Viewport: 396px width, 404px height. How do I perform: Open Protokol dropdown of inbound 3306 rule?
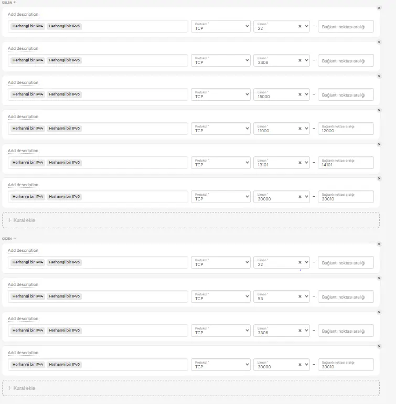(221, 60)
